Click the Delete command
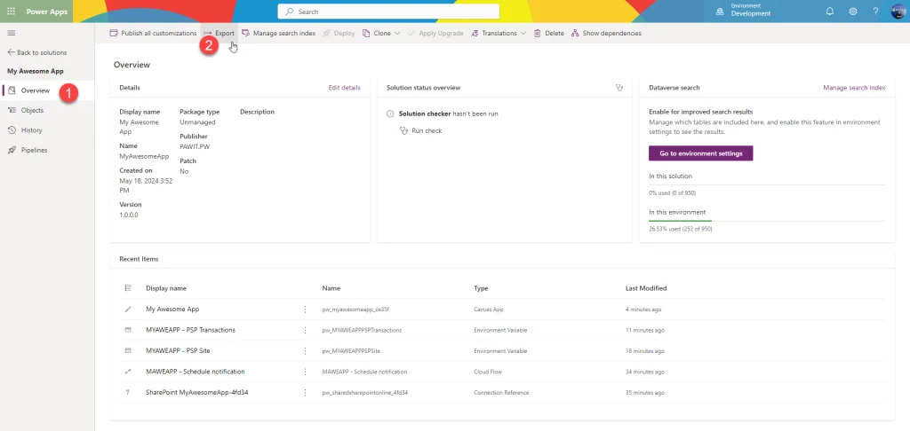Screen dimensions: 910x431 pos(548,34)
